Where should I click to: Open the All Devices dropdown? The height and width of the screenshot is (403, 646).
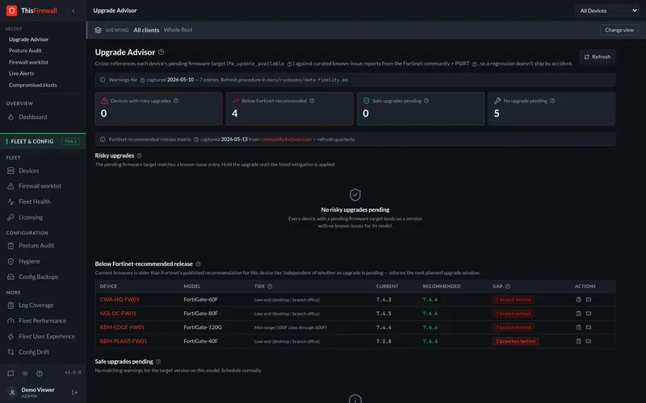pyautogui.click(x=607, y=10)
